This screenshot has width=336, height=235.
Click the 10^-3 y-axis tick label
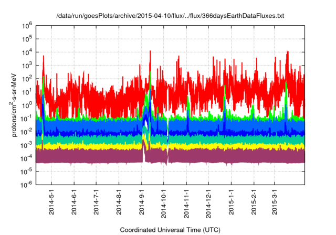(27, 145)
